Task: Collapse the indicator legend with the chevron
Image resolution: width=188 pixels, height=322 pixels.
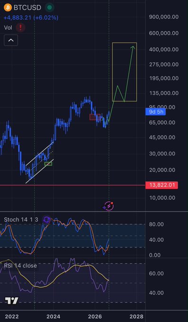Action: pyautogui.click(x=11, y=40)
